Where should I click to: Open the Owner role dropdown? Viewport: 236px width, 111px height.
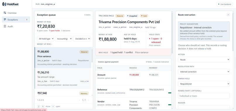[204, 84]
